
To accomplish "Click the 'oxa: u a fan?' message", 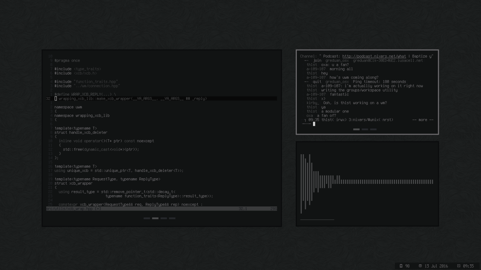I will (335, 65).
